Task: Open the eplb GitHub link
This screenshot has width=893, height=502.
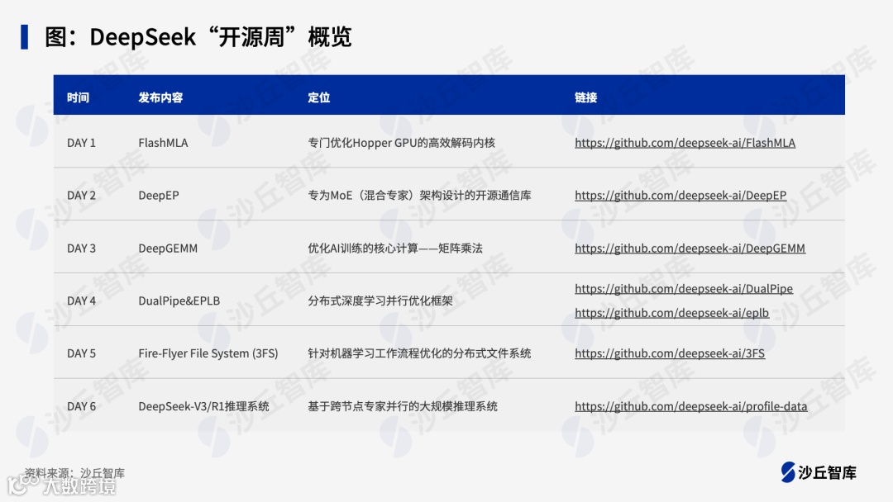Action: point(671,313)
